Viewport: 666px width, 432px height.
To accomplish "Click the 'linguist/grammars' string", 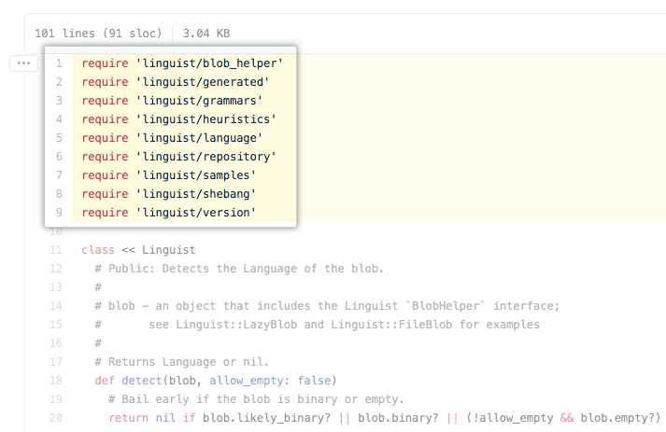I will click(x=198, y=101).
